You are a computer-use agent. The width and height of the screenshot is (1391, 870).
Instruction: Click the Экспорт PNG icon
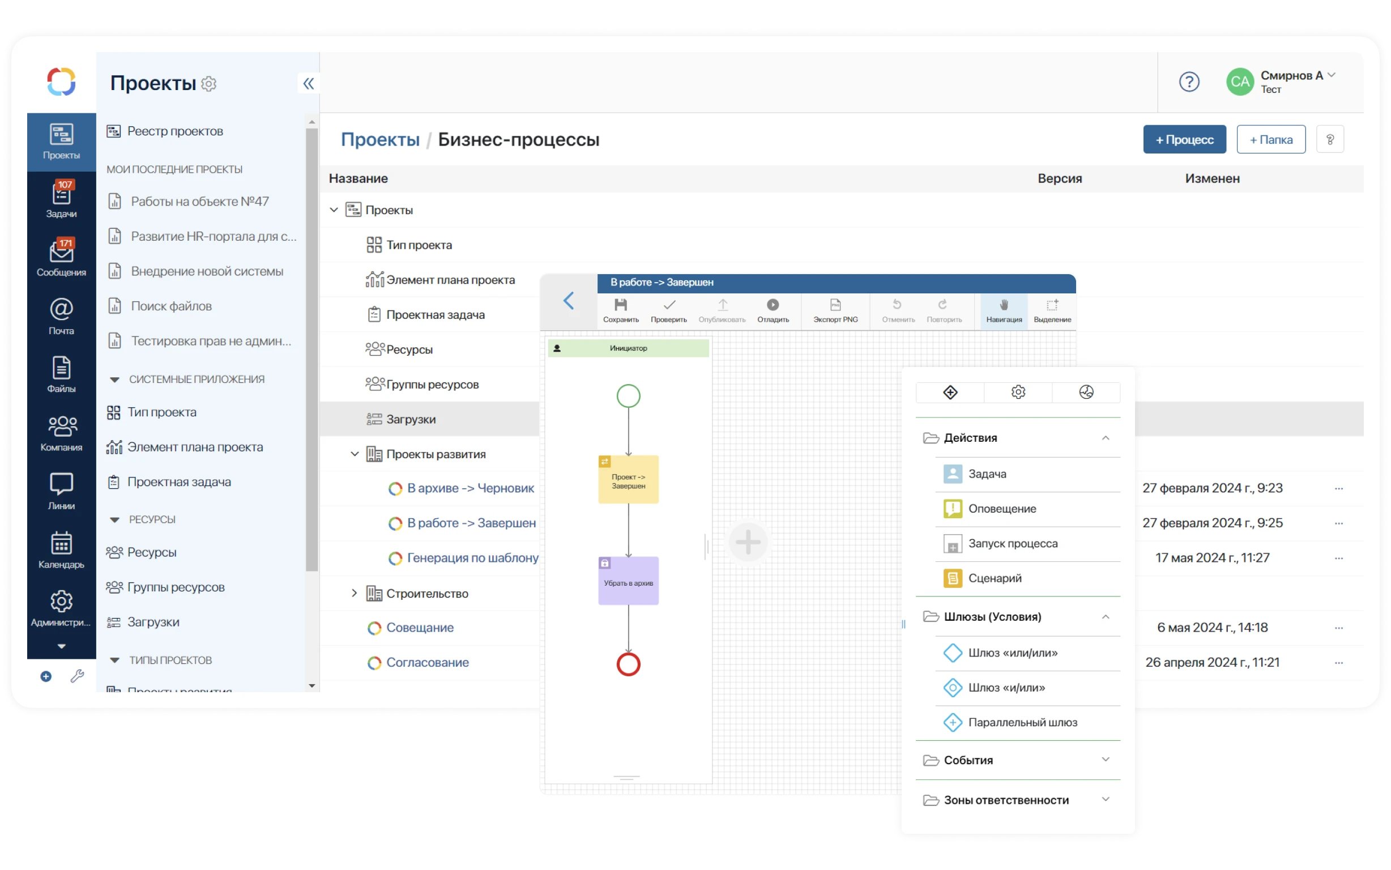pyautogui.click(x=835, y=305)
